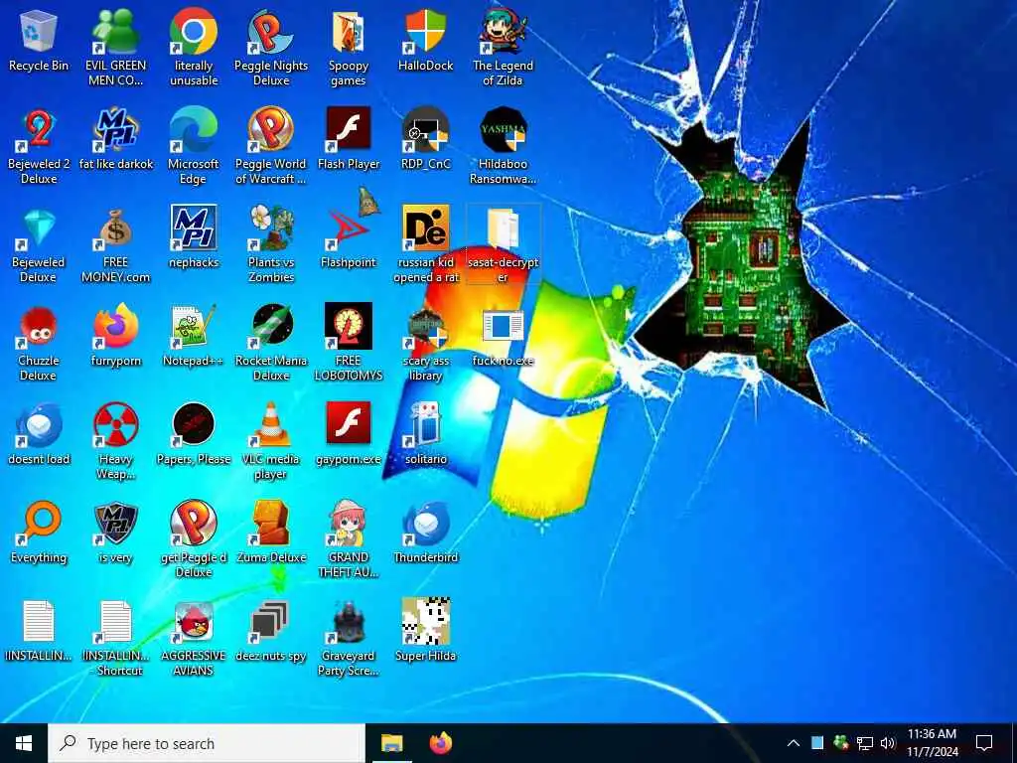This screenshot has height=763, width=1017.
Task: Click the Graveyard Party Scre... icon
Action: (x=349, y=639)
